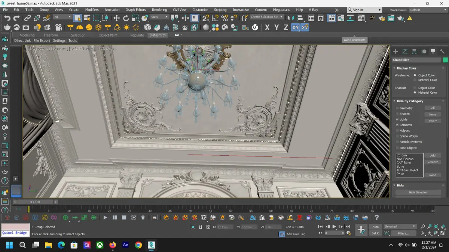Screen dimensions: 449x252
Task: Open the Render Setup teapot icon
Action: (382, 18)
